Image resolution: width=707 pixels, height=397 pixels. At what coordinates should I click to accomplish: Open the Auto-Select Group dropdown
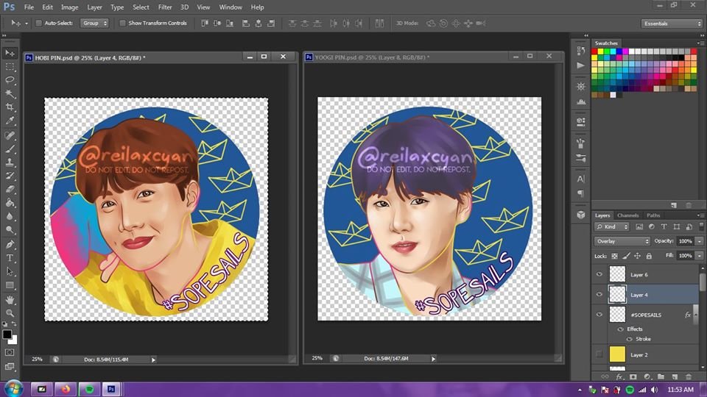[x=94, y=23]
